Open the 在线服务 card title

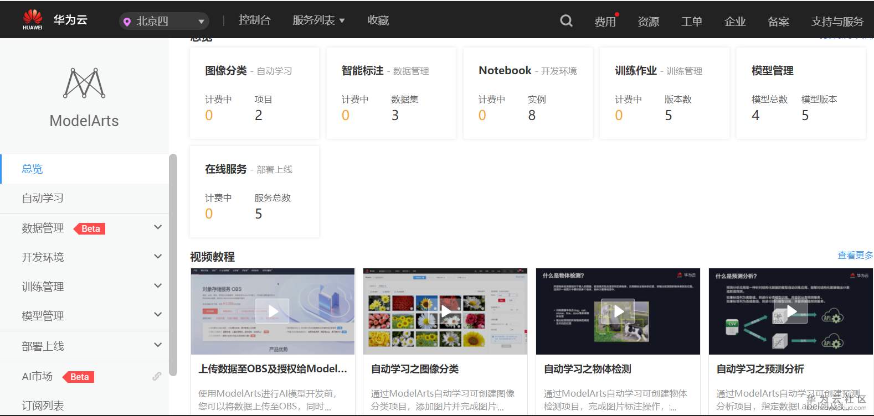226,169
